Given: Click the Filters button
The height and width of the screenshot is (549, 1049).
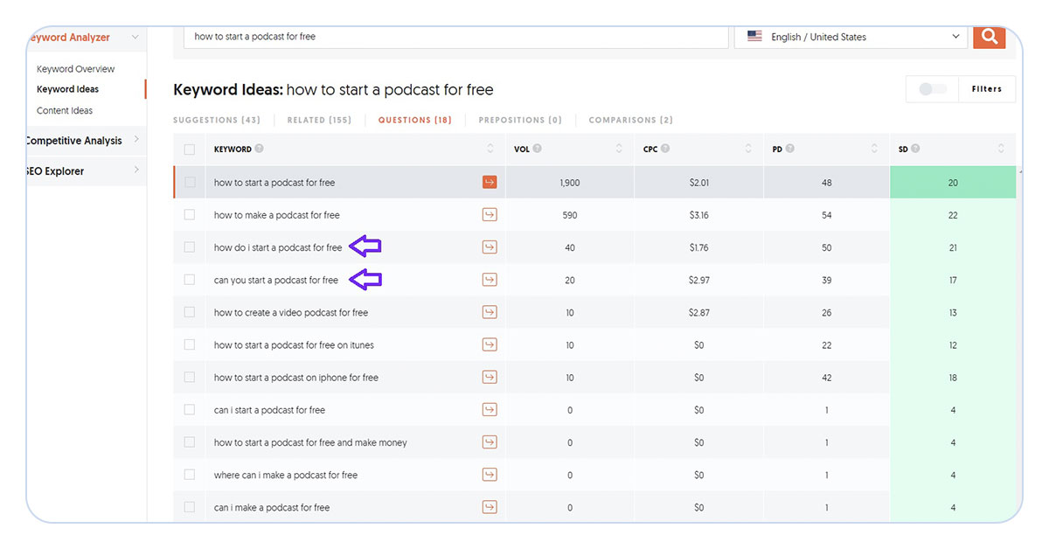Looking at the screenshot, I should pos(987,89).
